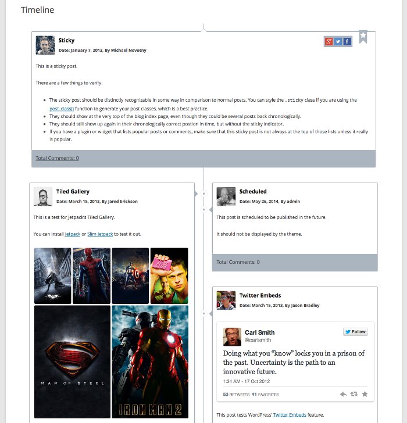This screenshot has height=423, width=407.
Task: Click the retweet icon on Carl Smith's tweet
Action: [354, 394]
